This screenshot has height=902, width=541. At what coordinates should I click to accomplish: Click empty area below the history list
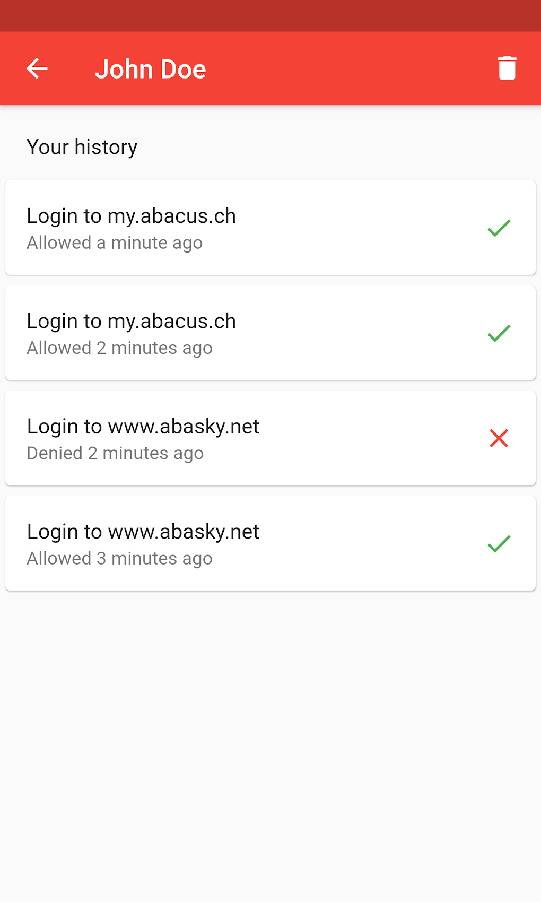tap(270, 743)
